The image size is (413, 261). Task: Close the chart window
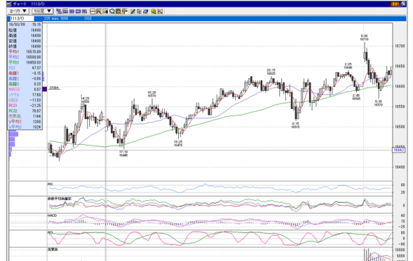click(404, 4)
